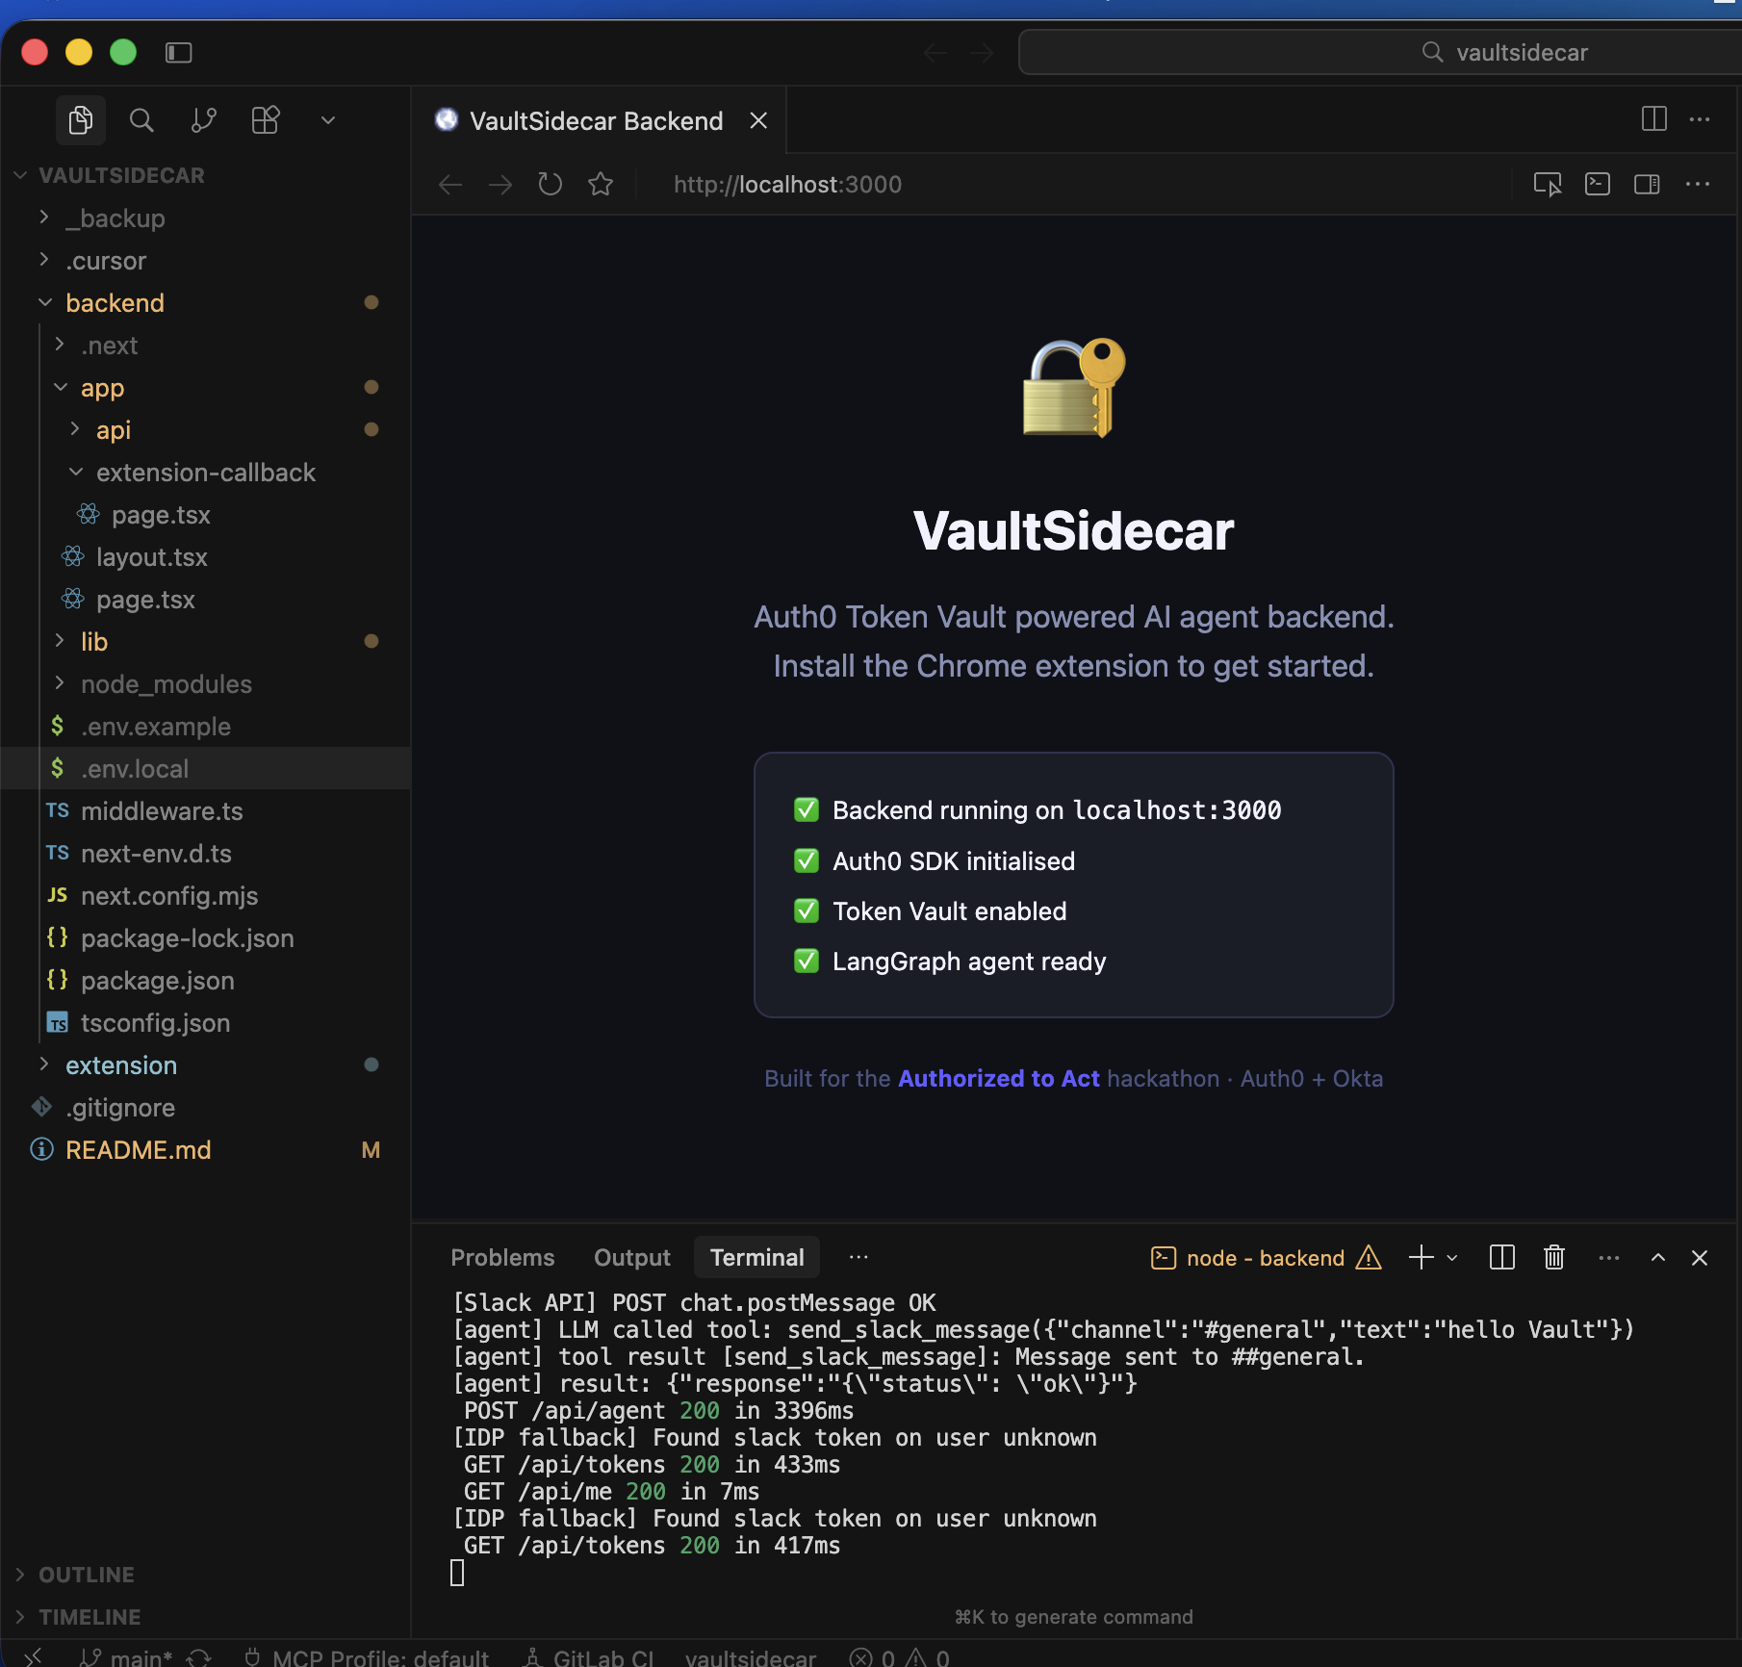Expand the .next folder
The width and height of the screenshot is (1742, 1667).
[x=206, y=346]
